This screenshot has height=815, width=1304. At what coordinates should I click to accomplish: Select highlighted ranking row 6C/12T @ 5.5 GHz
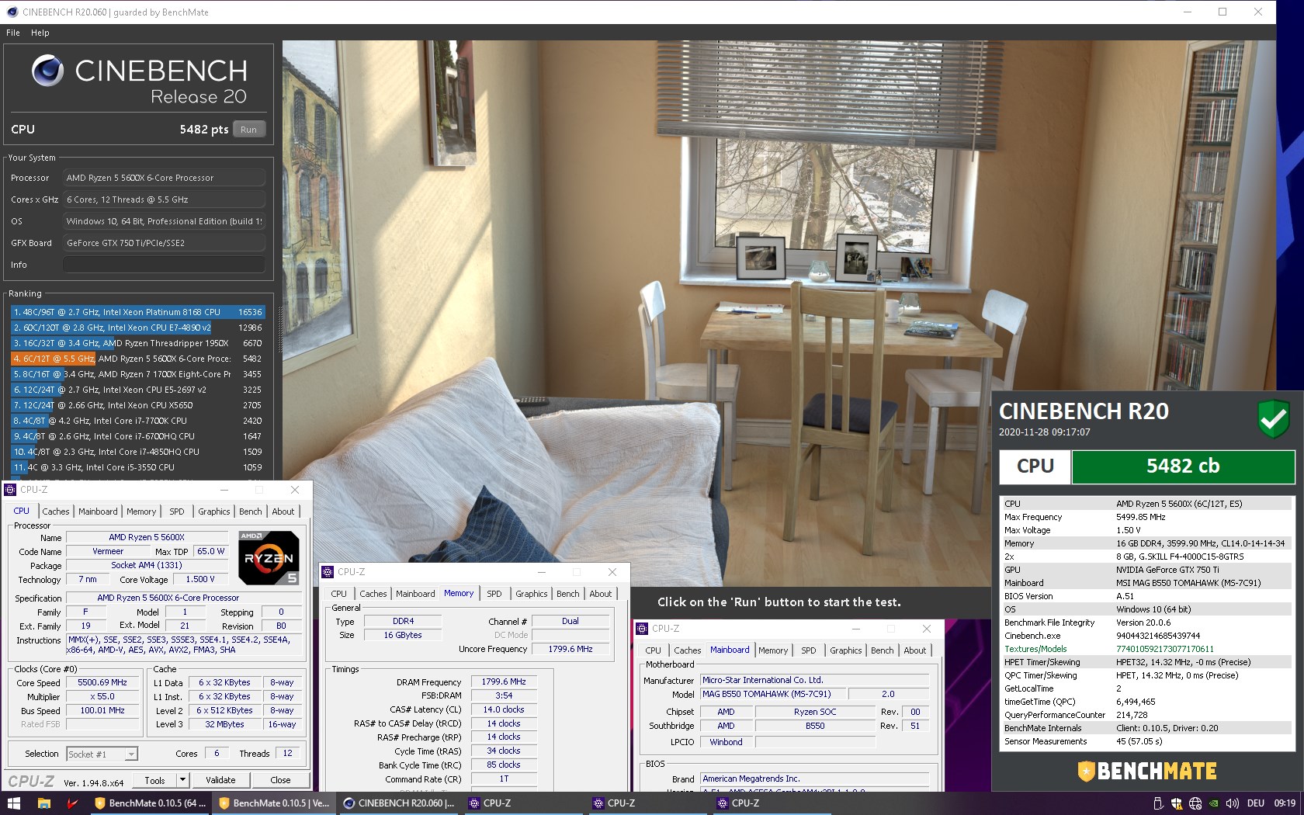tap(137, 359)
